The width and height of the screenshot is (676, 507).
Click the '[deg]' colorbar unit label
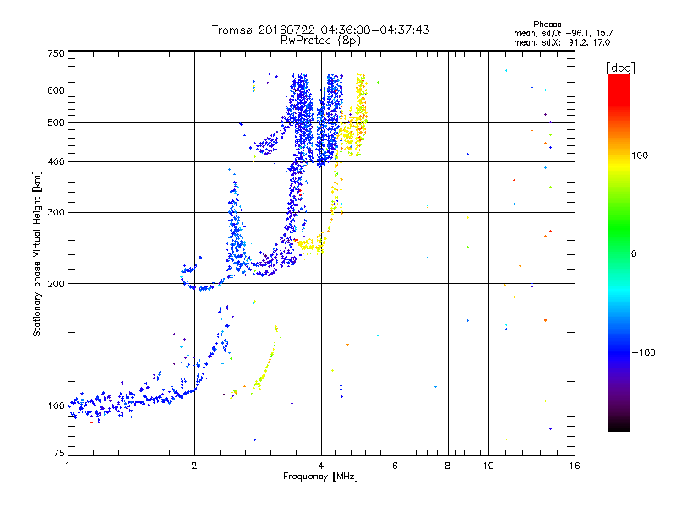(620, 68)
